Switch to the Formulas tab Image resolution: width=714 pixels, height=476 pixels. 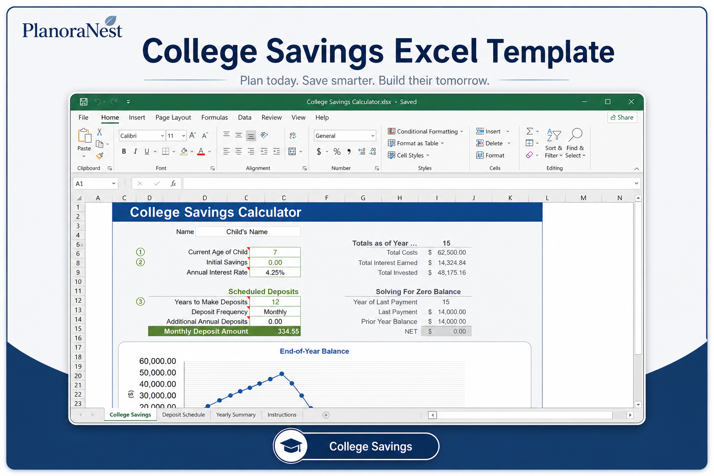215,118
